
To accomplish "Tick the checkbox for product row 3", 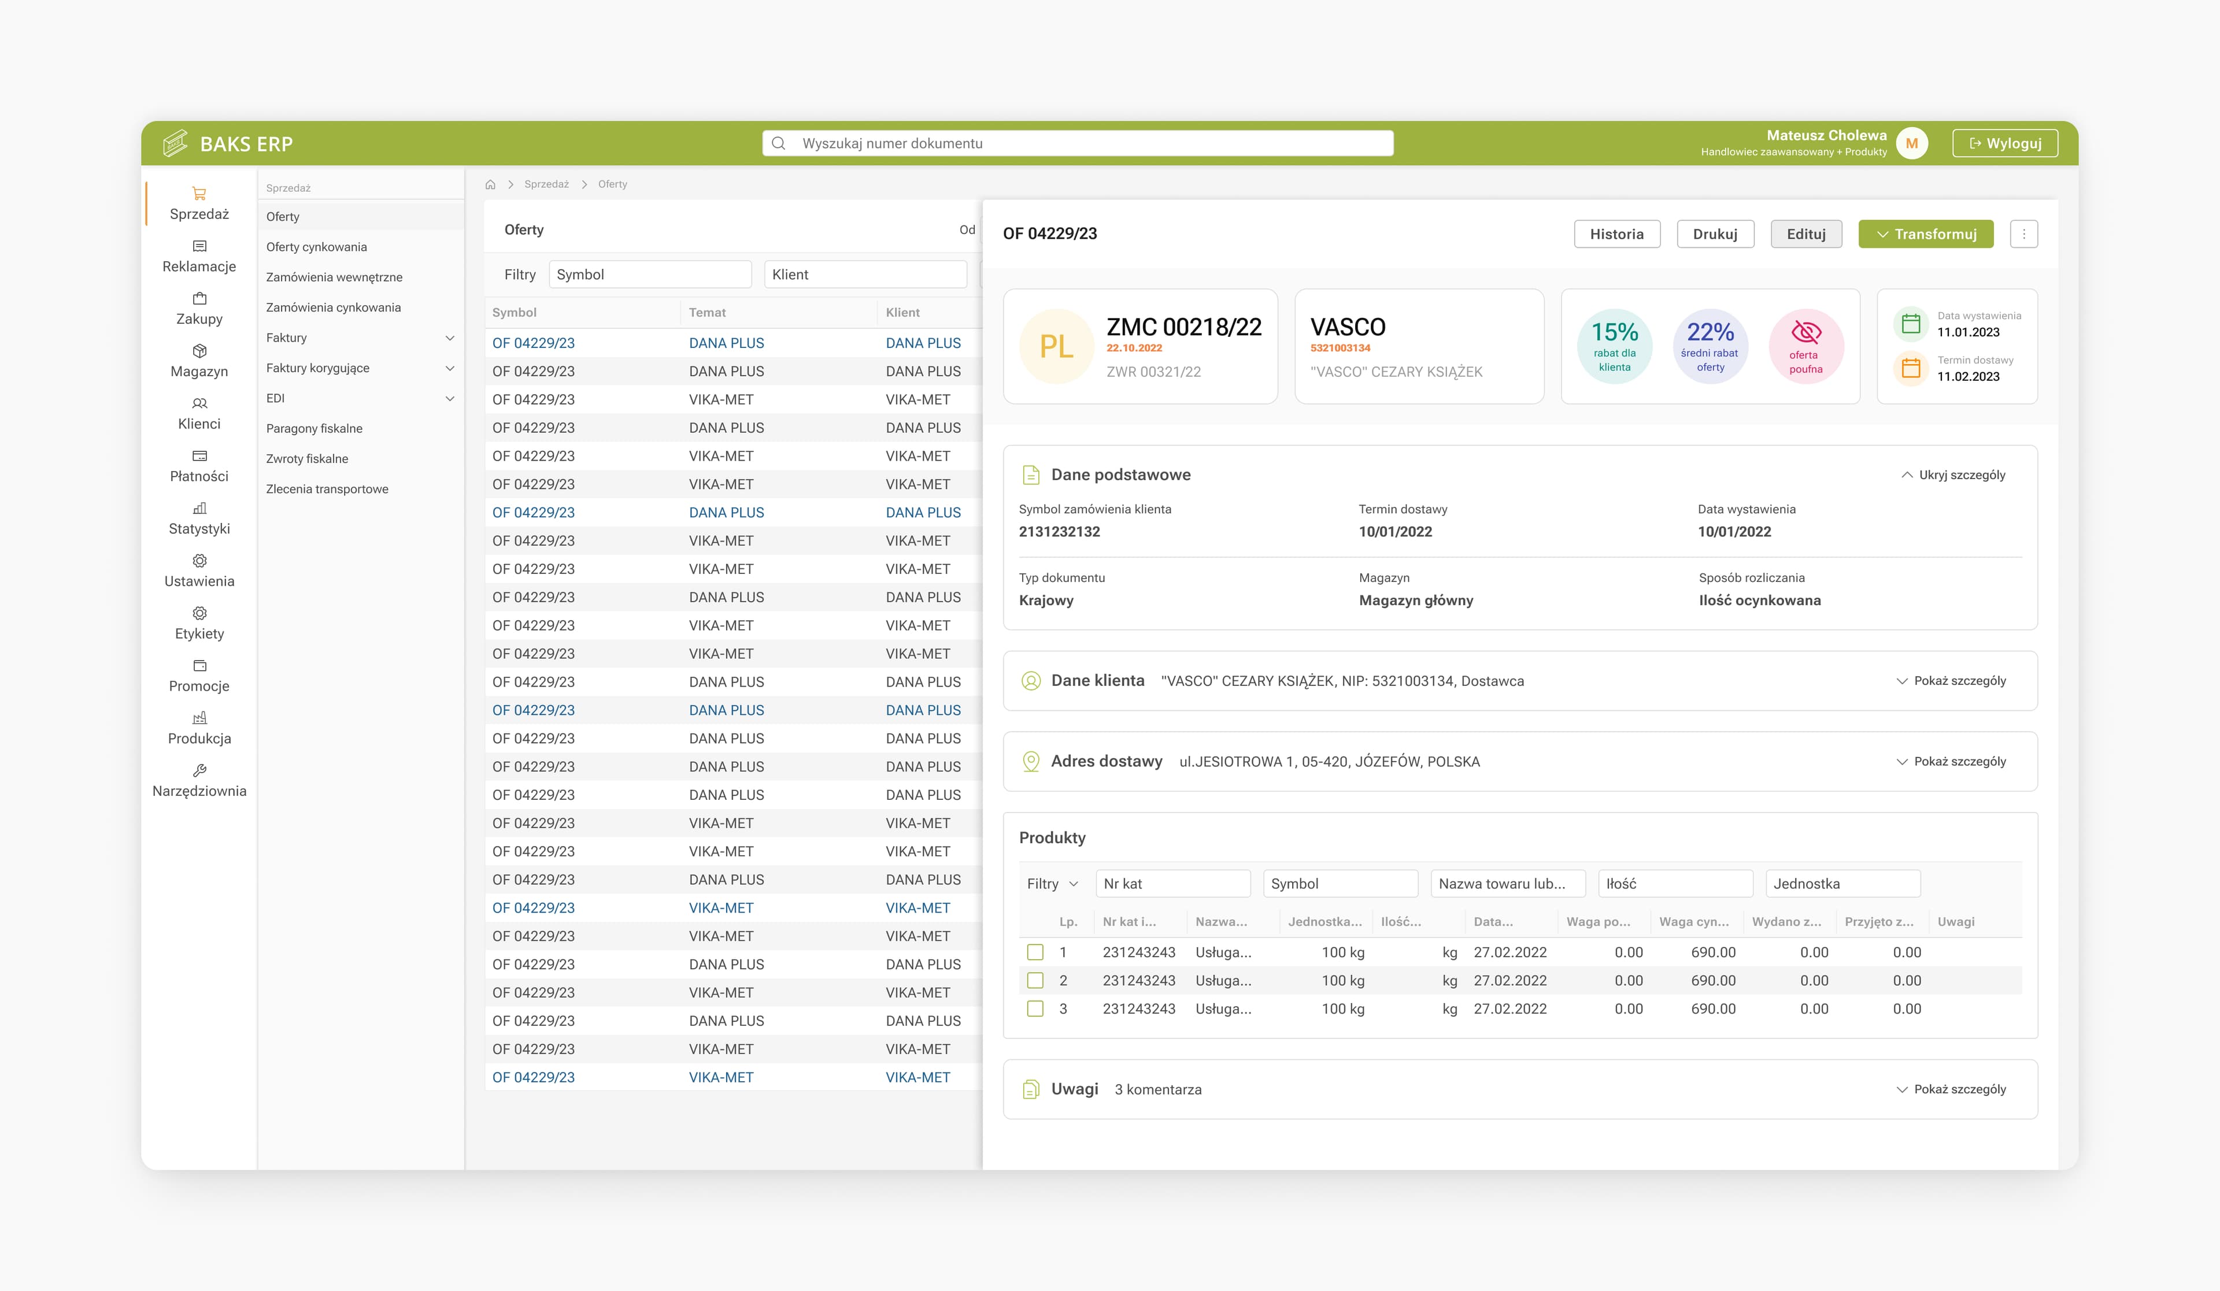I will coord(1035,1008).
